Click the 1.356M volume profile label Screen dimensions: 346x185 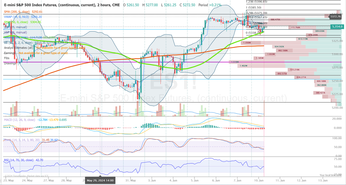(x=247, y=43)
